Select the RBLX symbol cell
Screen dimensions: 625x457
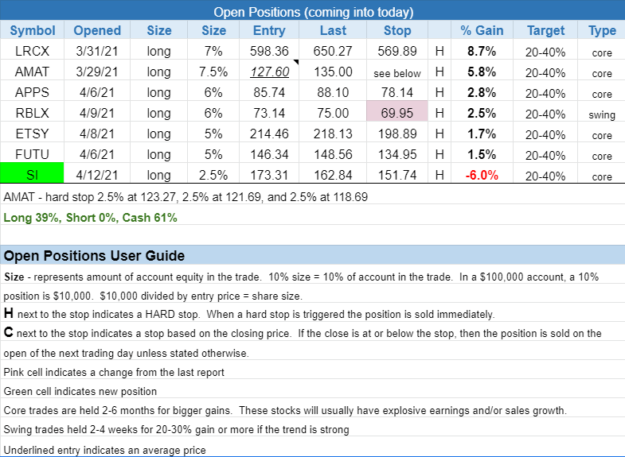[x=32, y=113]
